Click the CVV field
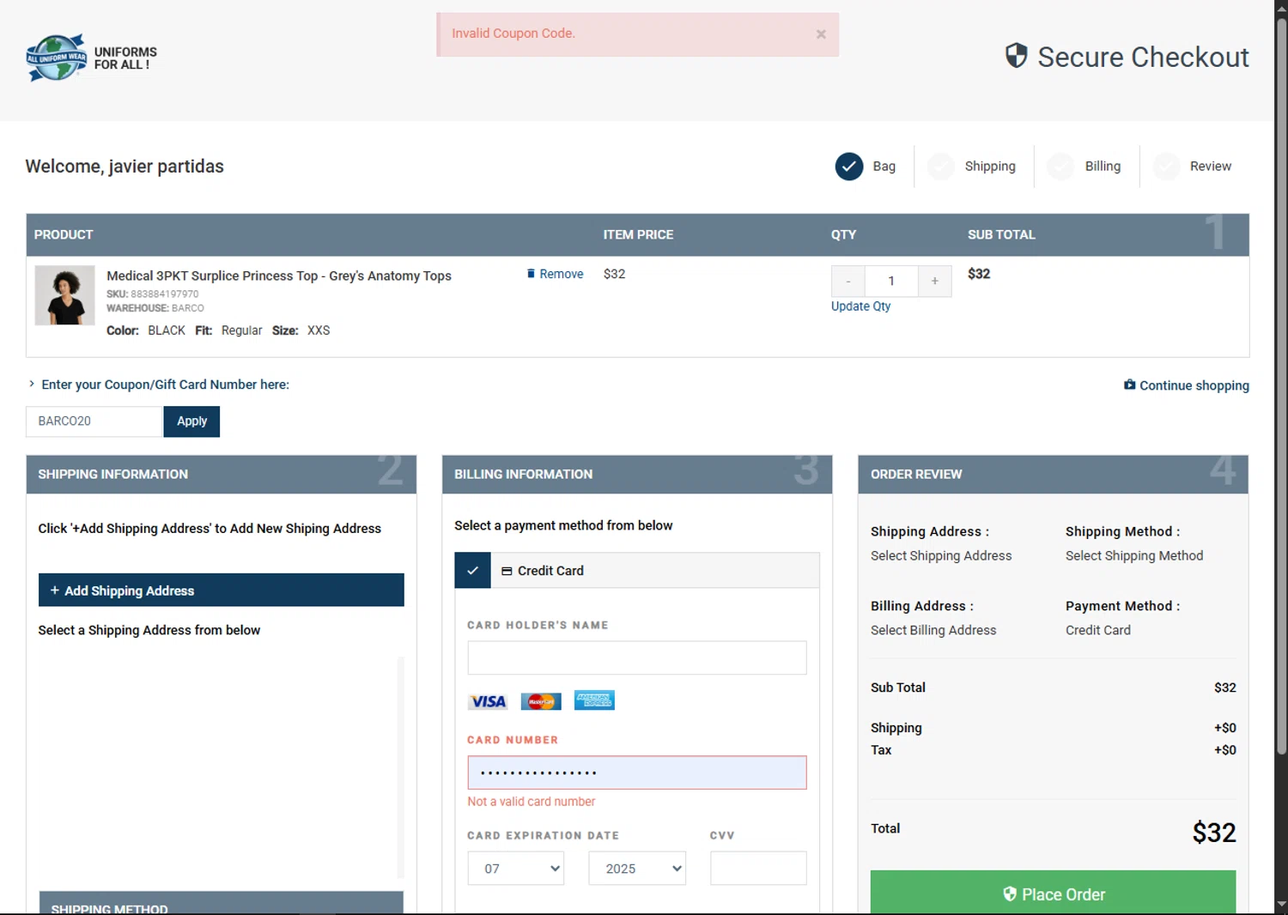The width and height of the screenshot is (1288, 915). tap(758, 869)
